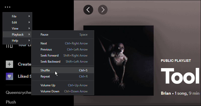
Task: Click the Brian profile name link
Action: [165, 93]
